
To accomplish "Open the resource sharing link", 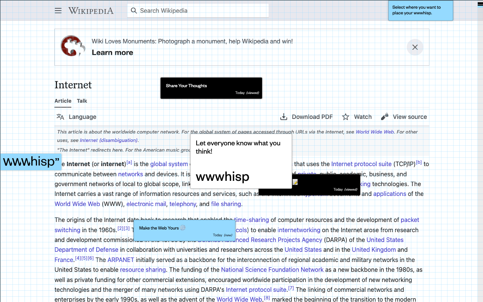I will point(143,270).
